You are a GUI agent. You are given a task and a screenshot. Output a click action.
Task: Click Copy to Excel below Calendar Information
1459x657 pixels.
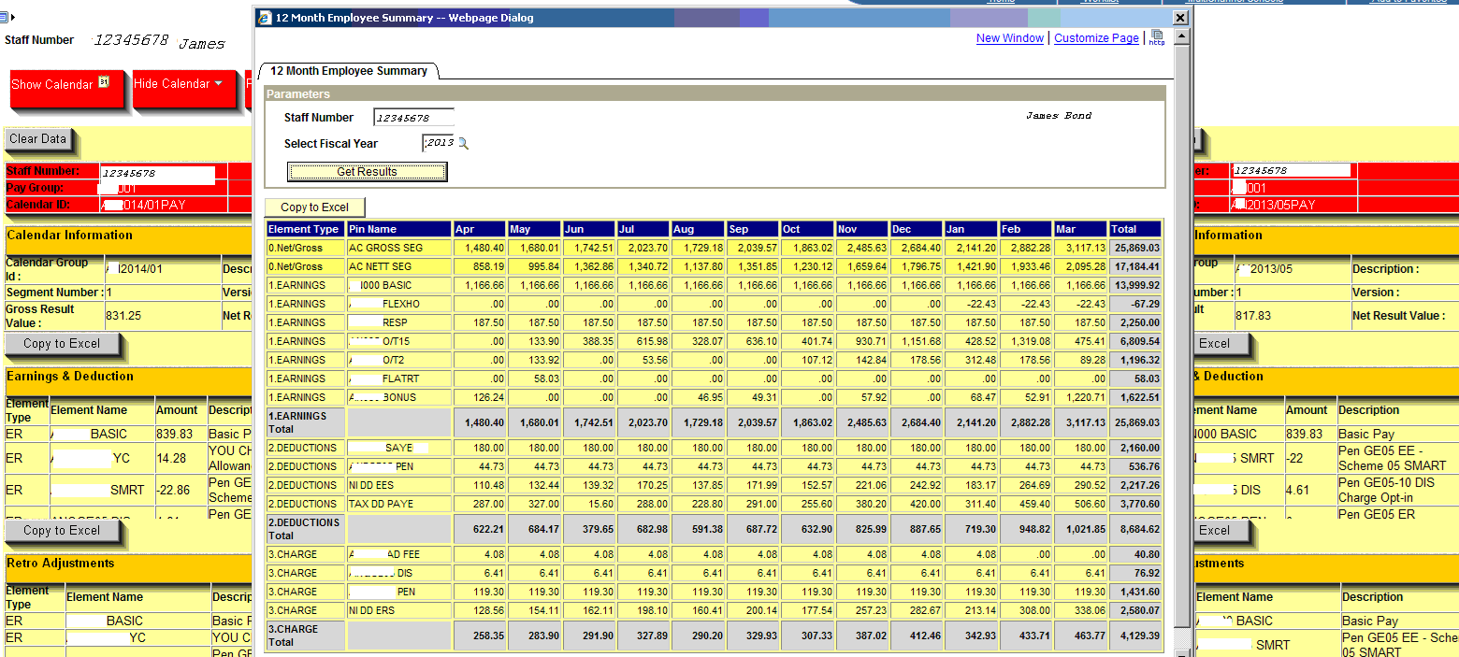[x=62, y=344]
